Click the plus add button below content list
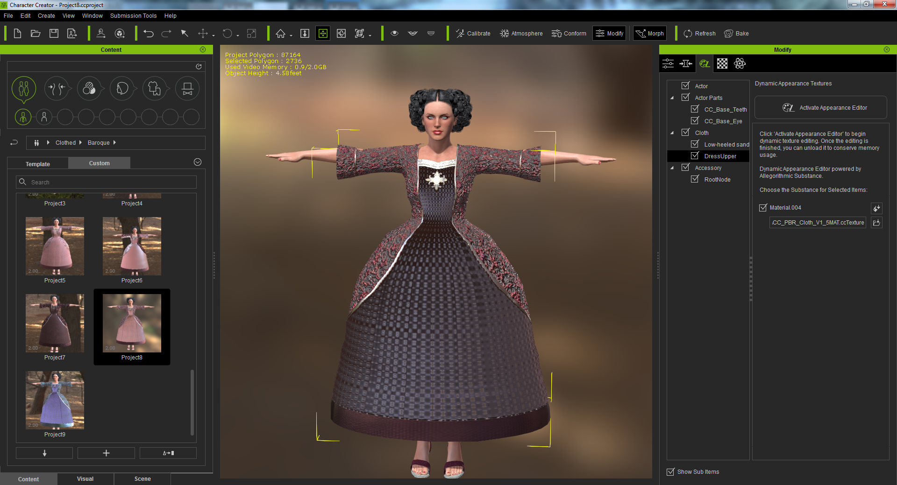Viewport: 897px width, 485px height. 106,453
